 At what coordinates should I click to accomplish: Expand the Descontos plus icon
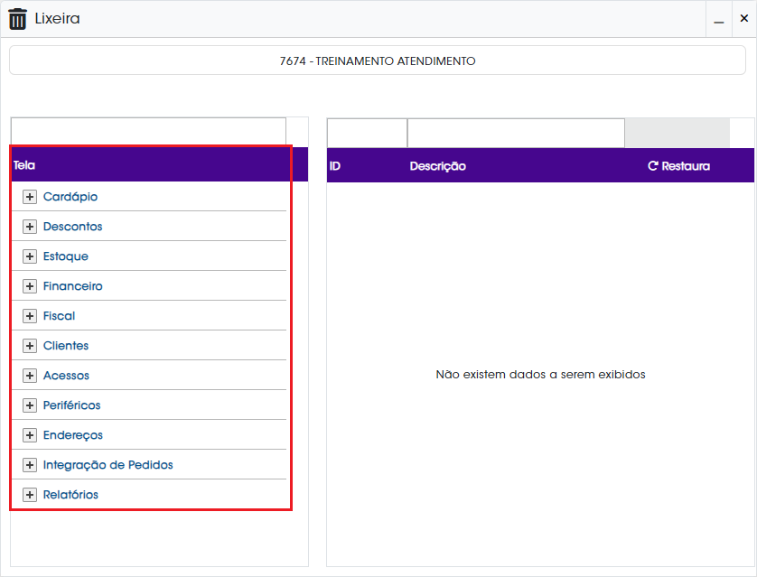(x=30, y=227)
